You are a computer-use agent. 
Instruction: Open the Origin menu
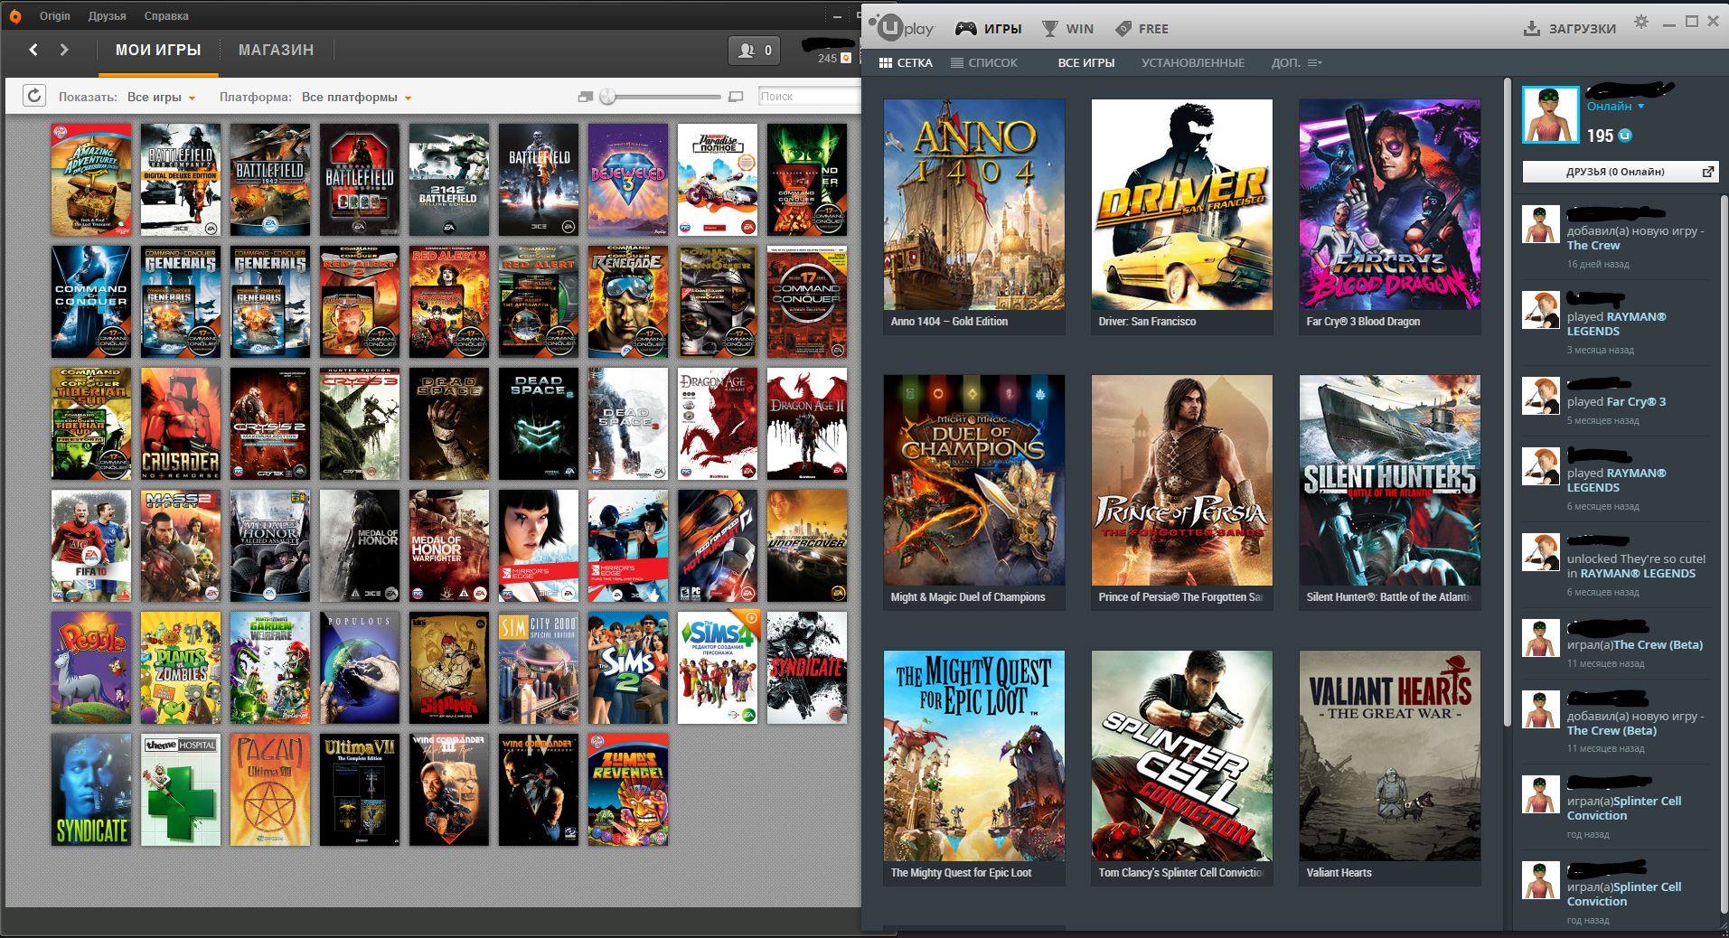click(x=55, y=16)
